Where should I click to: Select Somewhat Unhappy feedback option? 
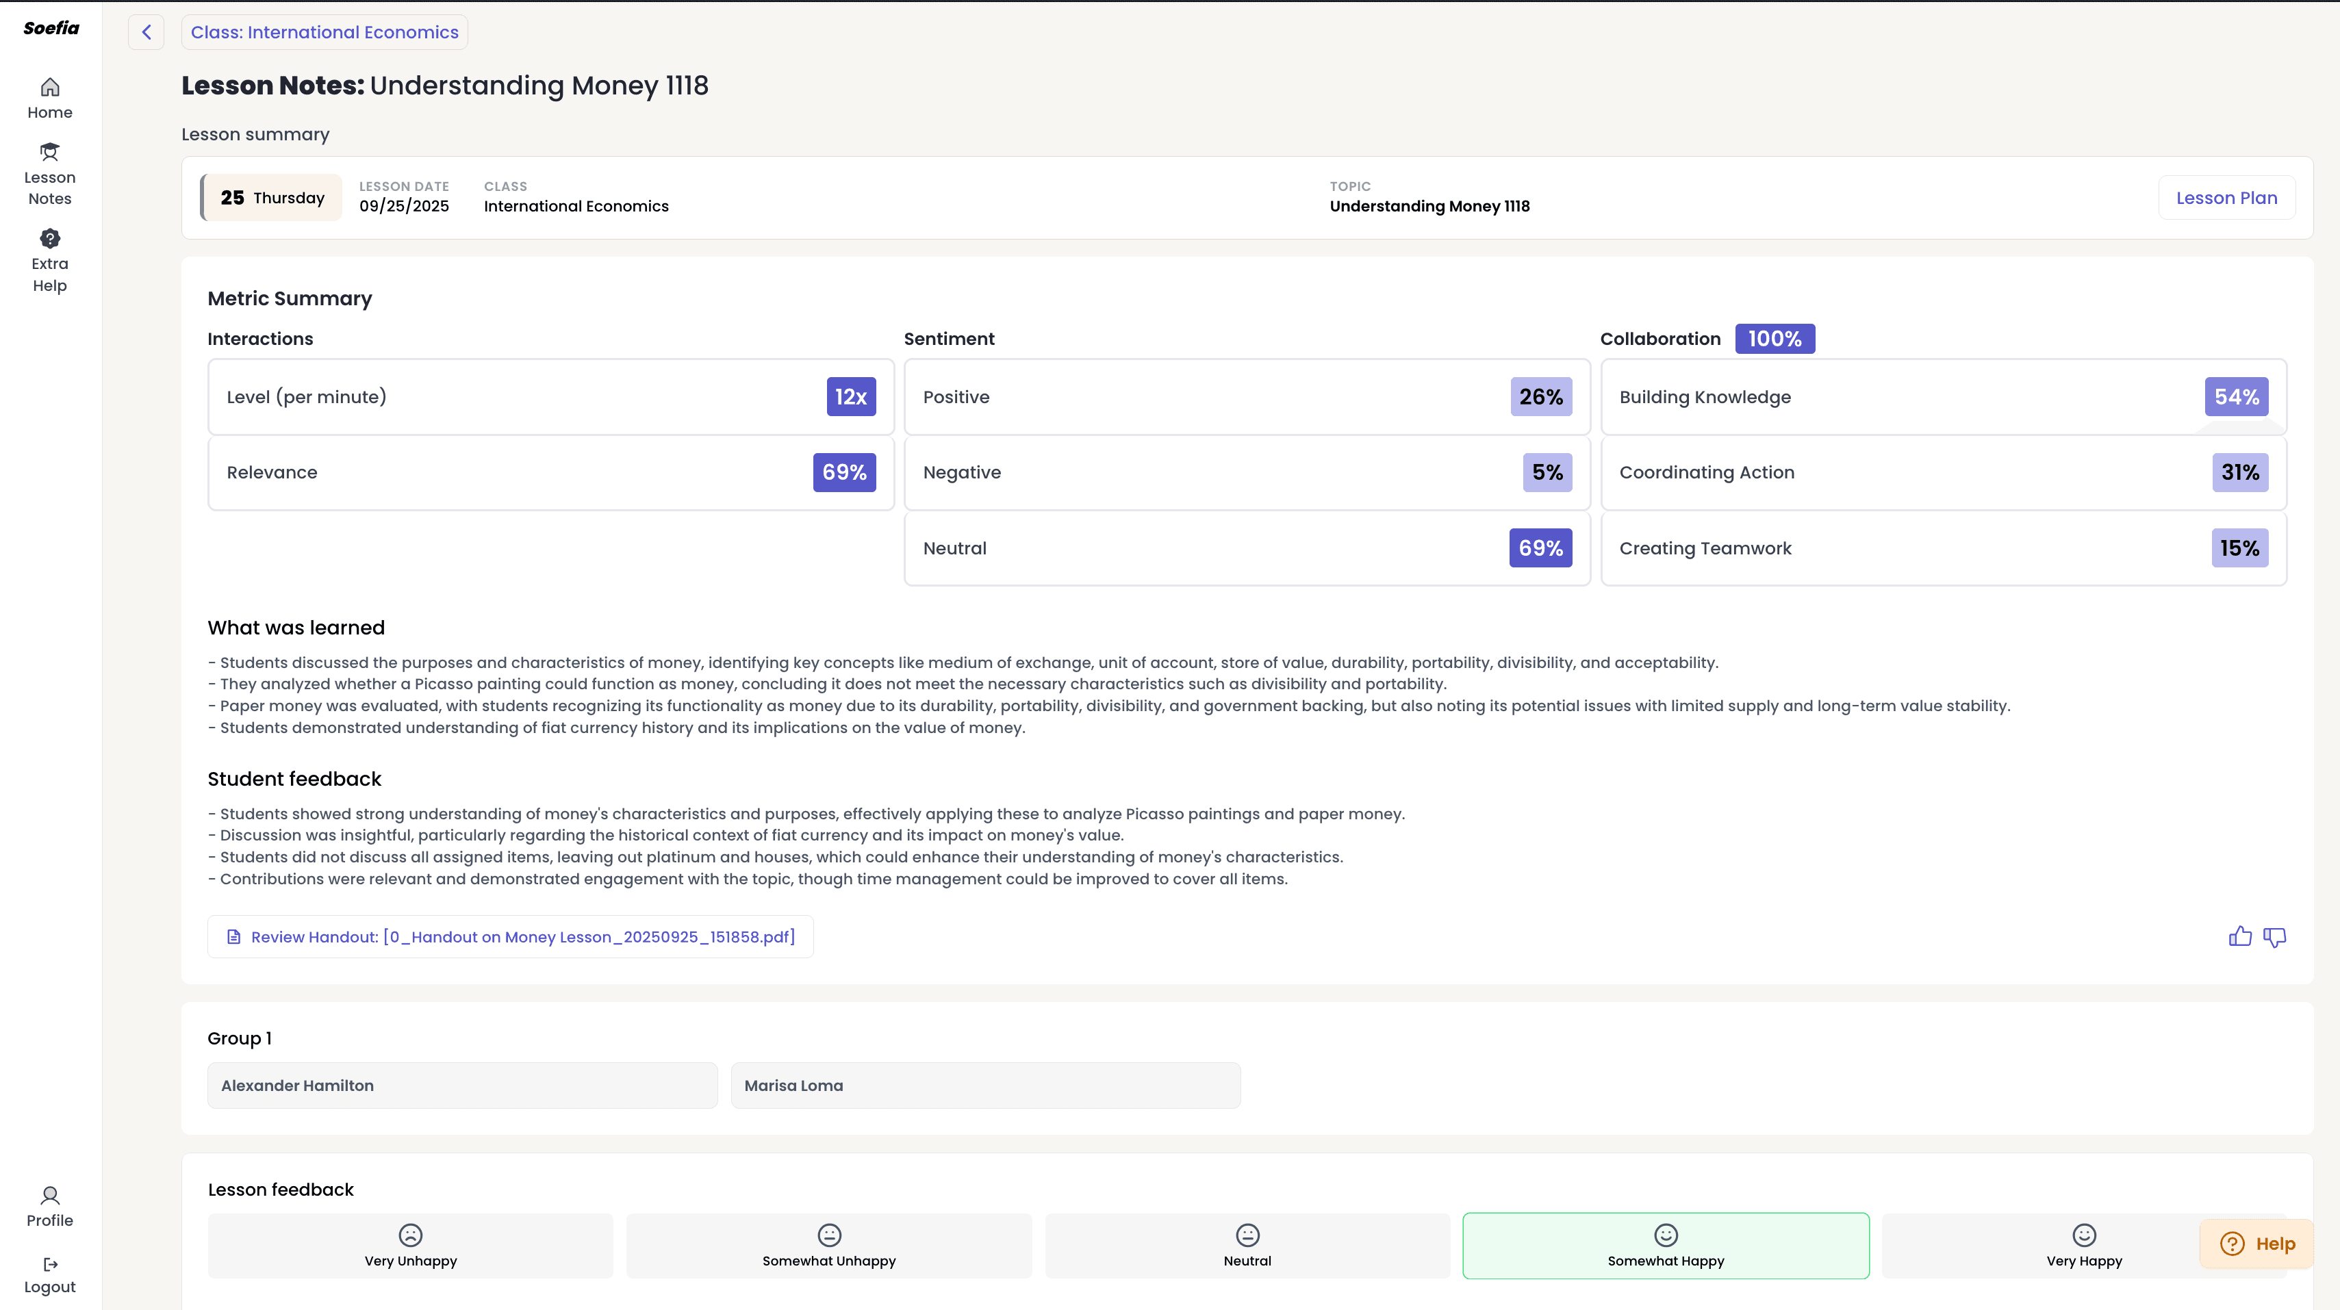click(828, 1246)
